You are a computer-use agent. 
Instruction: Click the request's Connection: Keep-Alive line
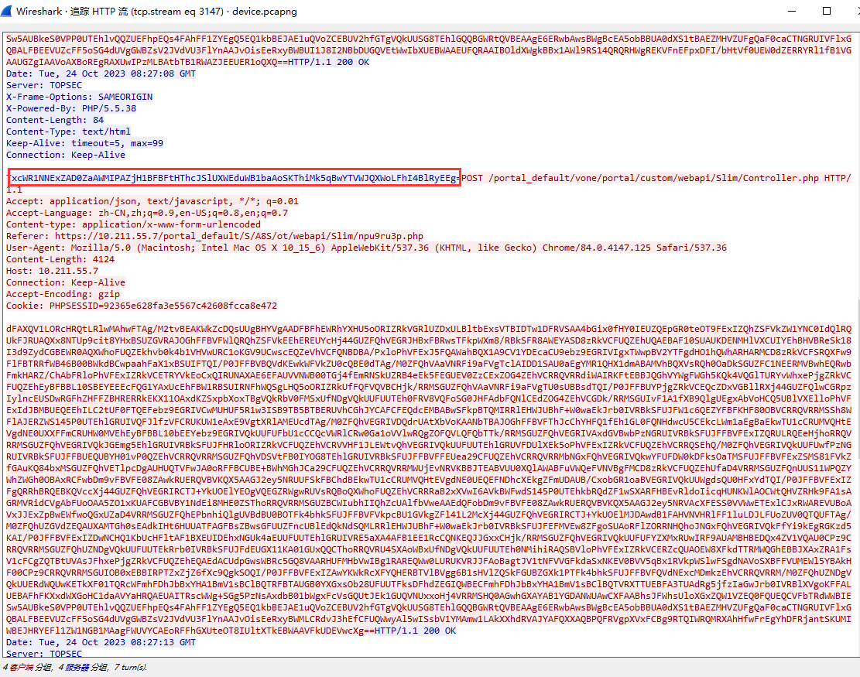click(x=66, y=282)
